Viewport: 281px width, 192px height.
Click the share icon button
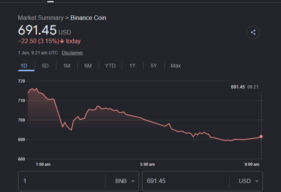[253, 32]
